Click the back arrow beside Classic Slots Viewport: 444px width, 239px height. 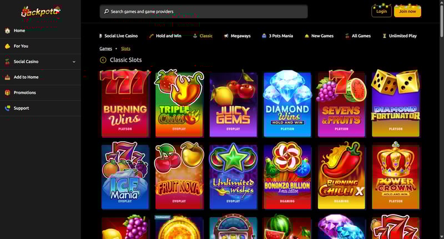[103, 60]
